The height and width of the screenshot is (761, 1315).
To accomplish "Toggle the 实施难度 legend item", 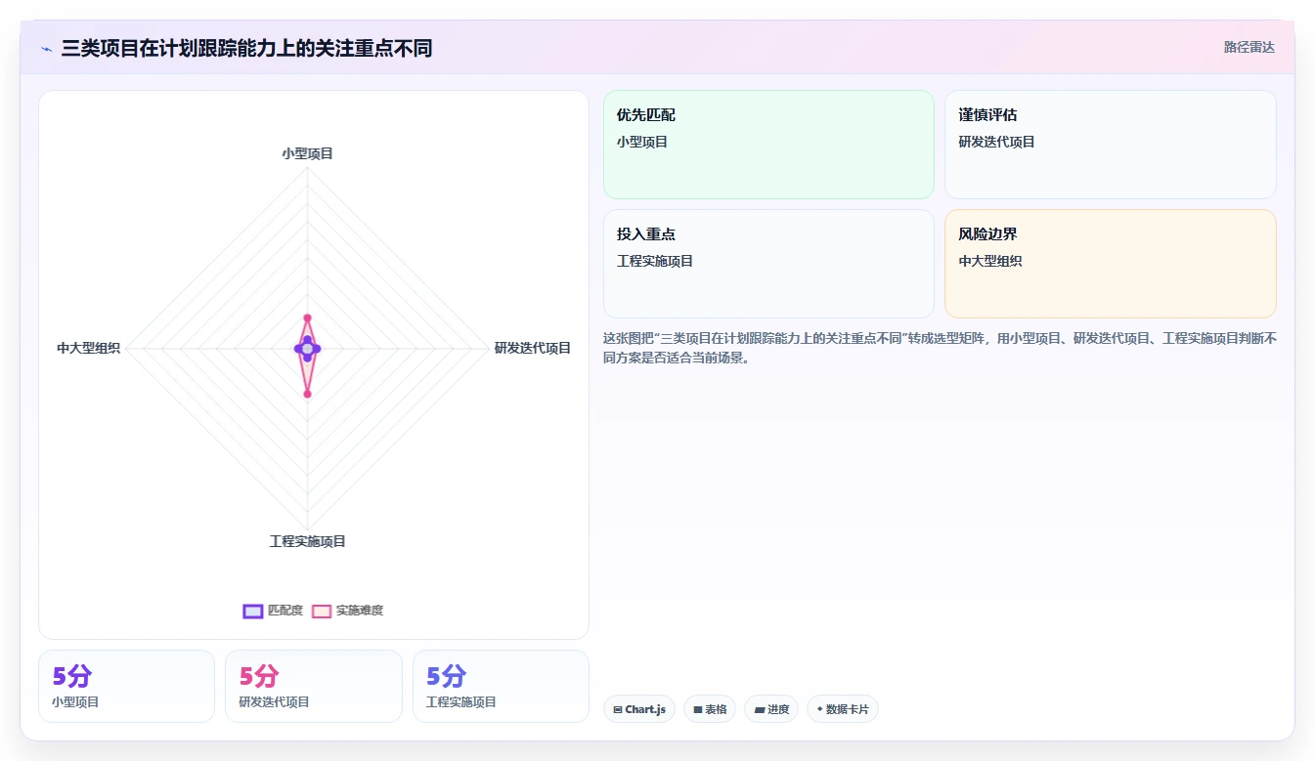I will pos(347,611).
